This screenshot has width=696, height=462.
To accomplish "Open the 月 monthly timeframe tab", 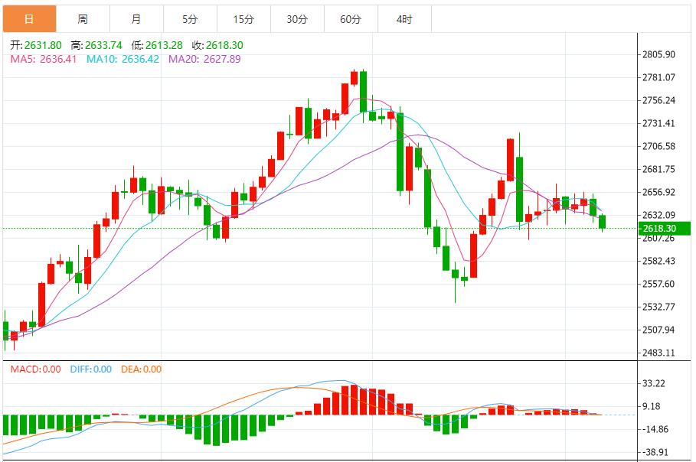I will pyautogui.click(x=136, y=19).
